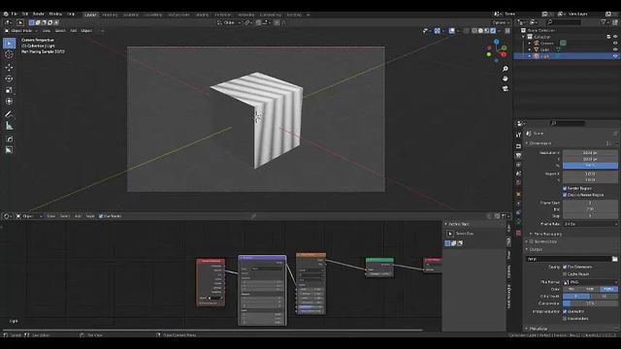Open the Render properties tab icon
621x349 pixels.
(x=518, y=146)
